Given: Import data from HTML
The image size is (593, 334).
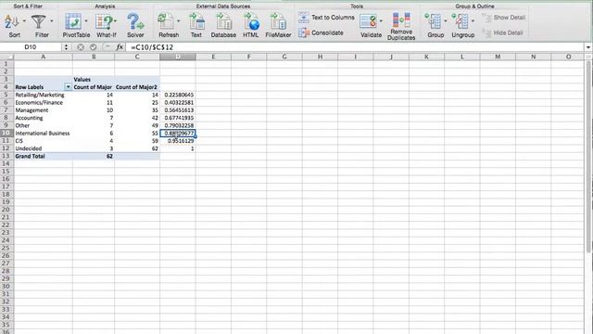Looking at the screenshot, I should tap(251, 21).
